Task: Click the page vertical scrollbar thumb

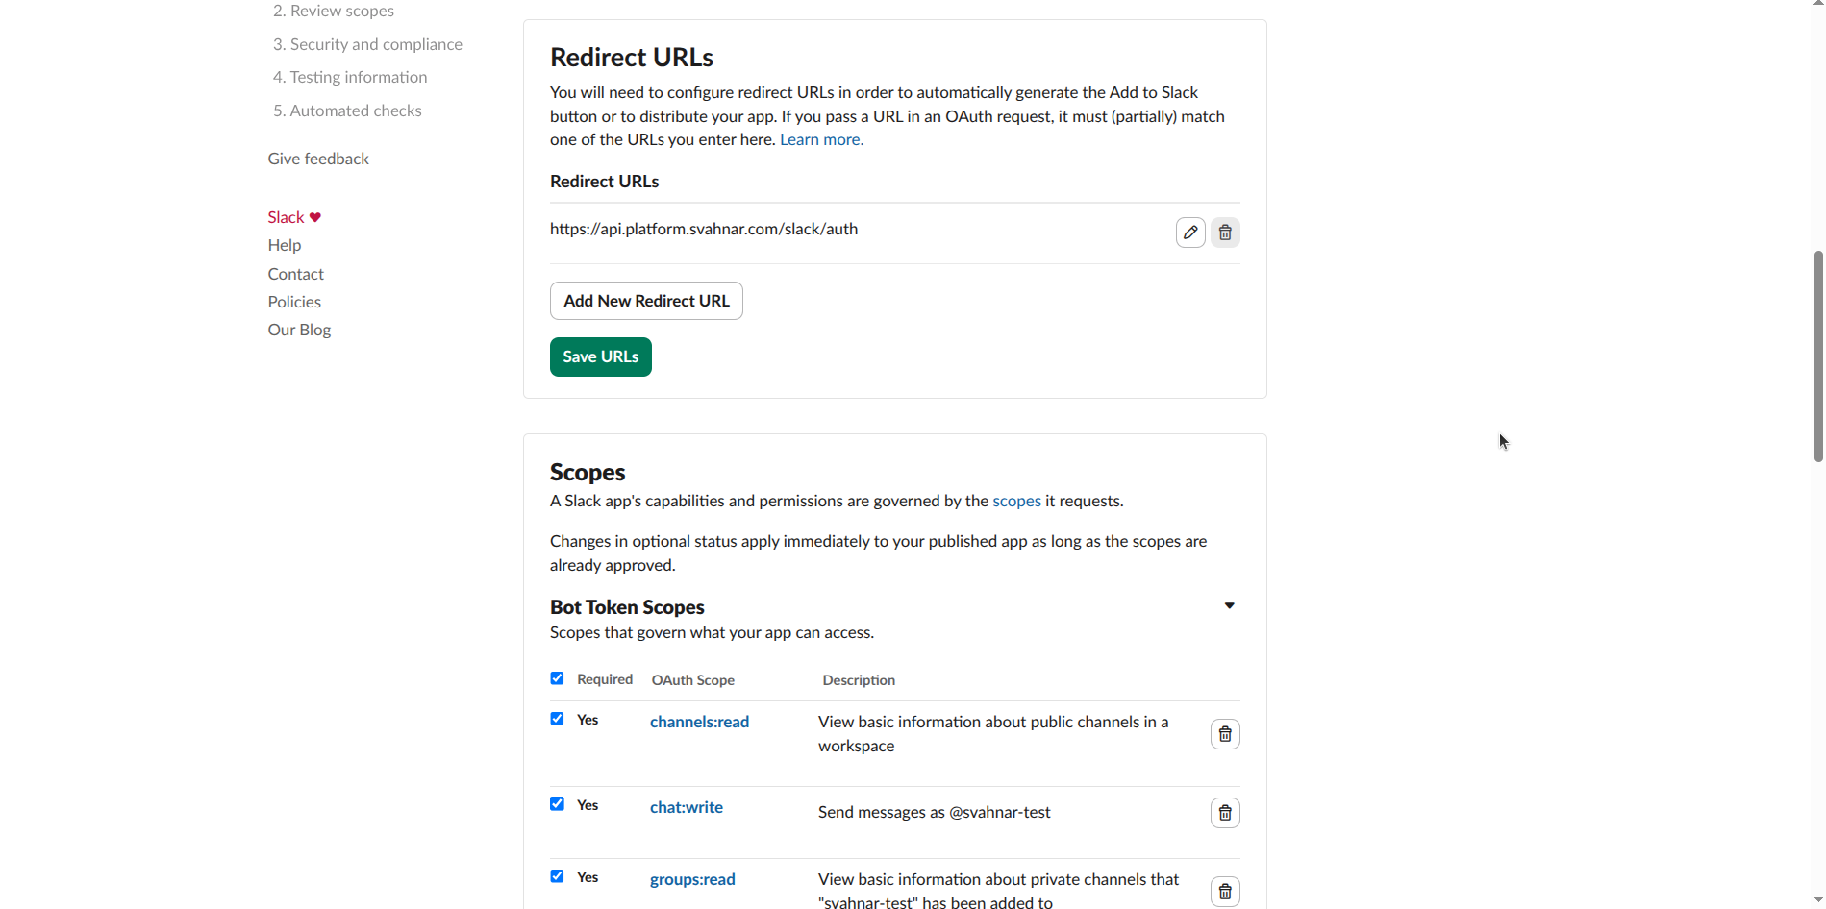Action: tap(1817, 356)
